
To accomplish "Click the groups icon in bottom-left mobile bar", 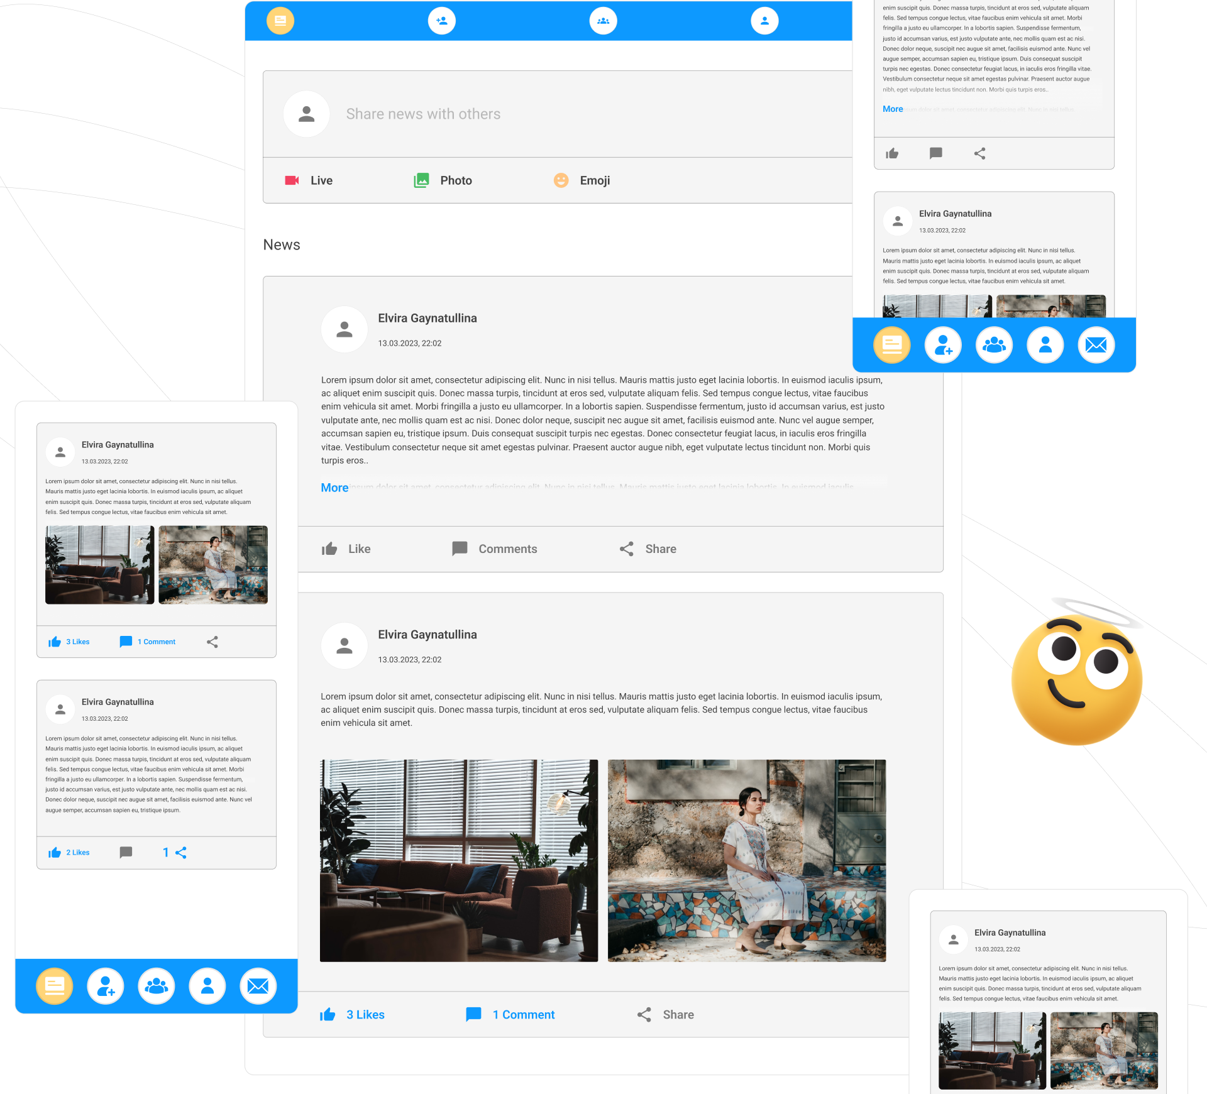I will point(156,986).
